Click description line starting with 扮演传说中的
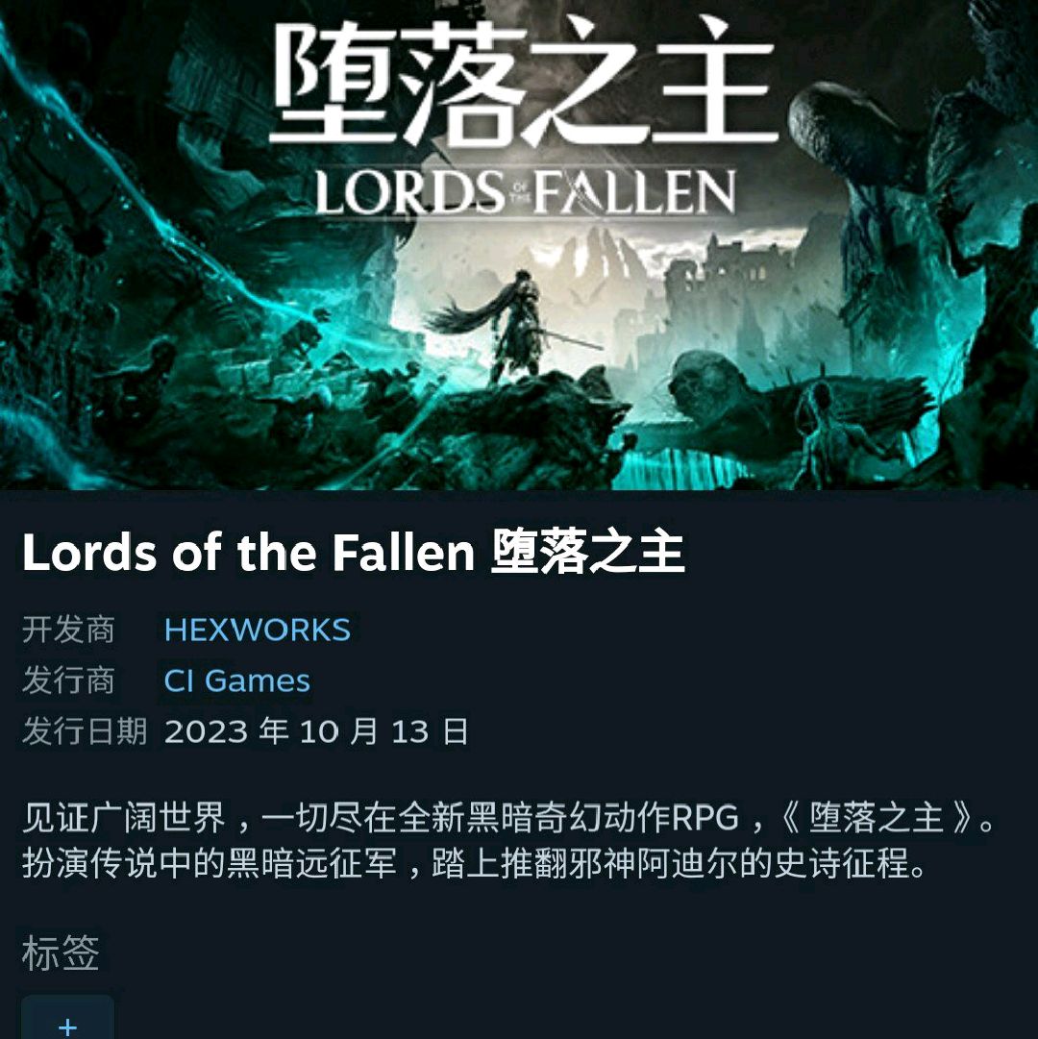 click(x=474, y=863)
